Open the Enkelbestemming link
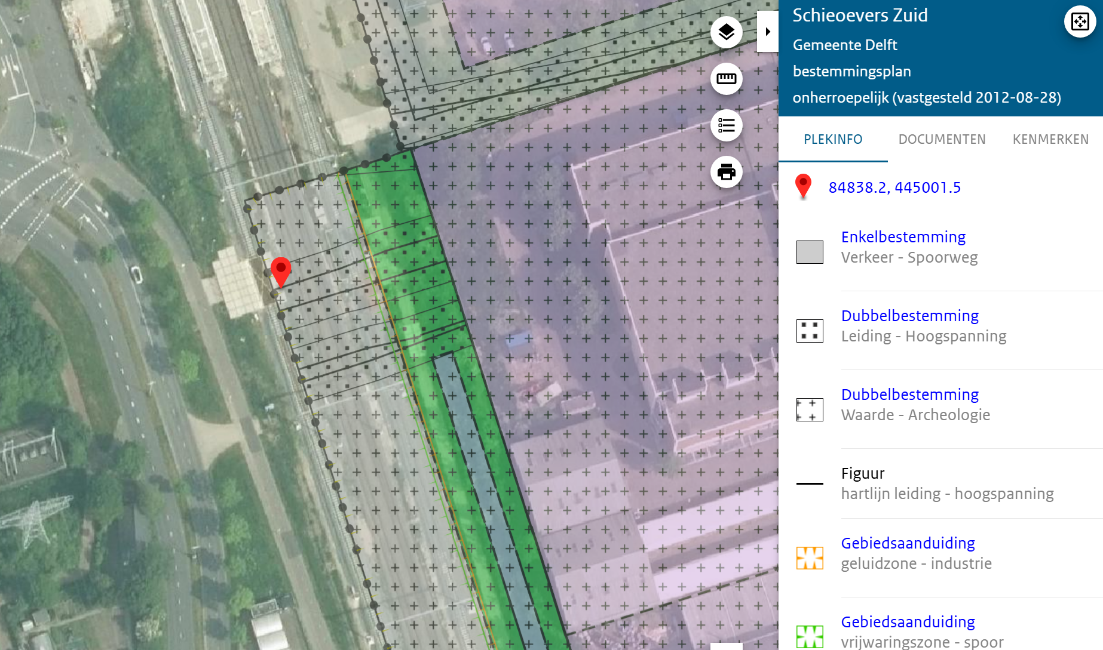Viewport: 1103px width, 650px height. coord(903,237)
